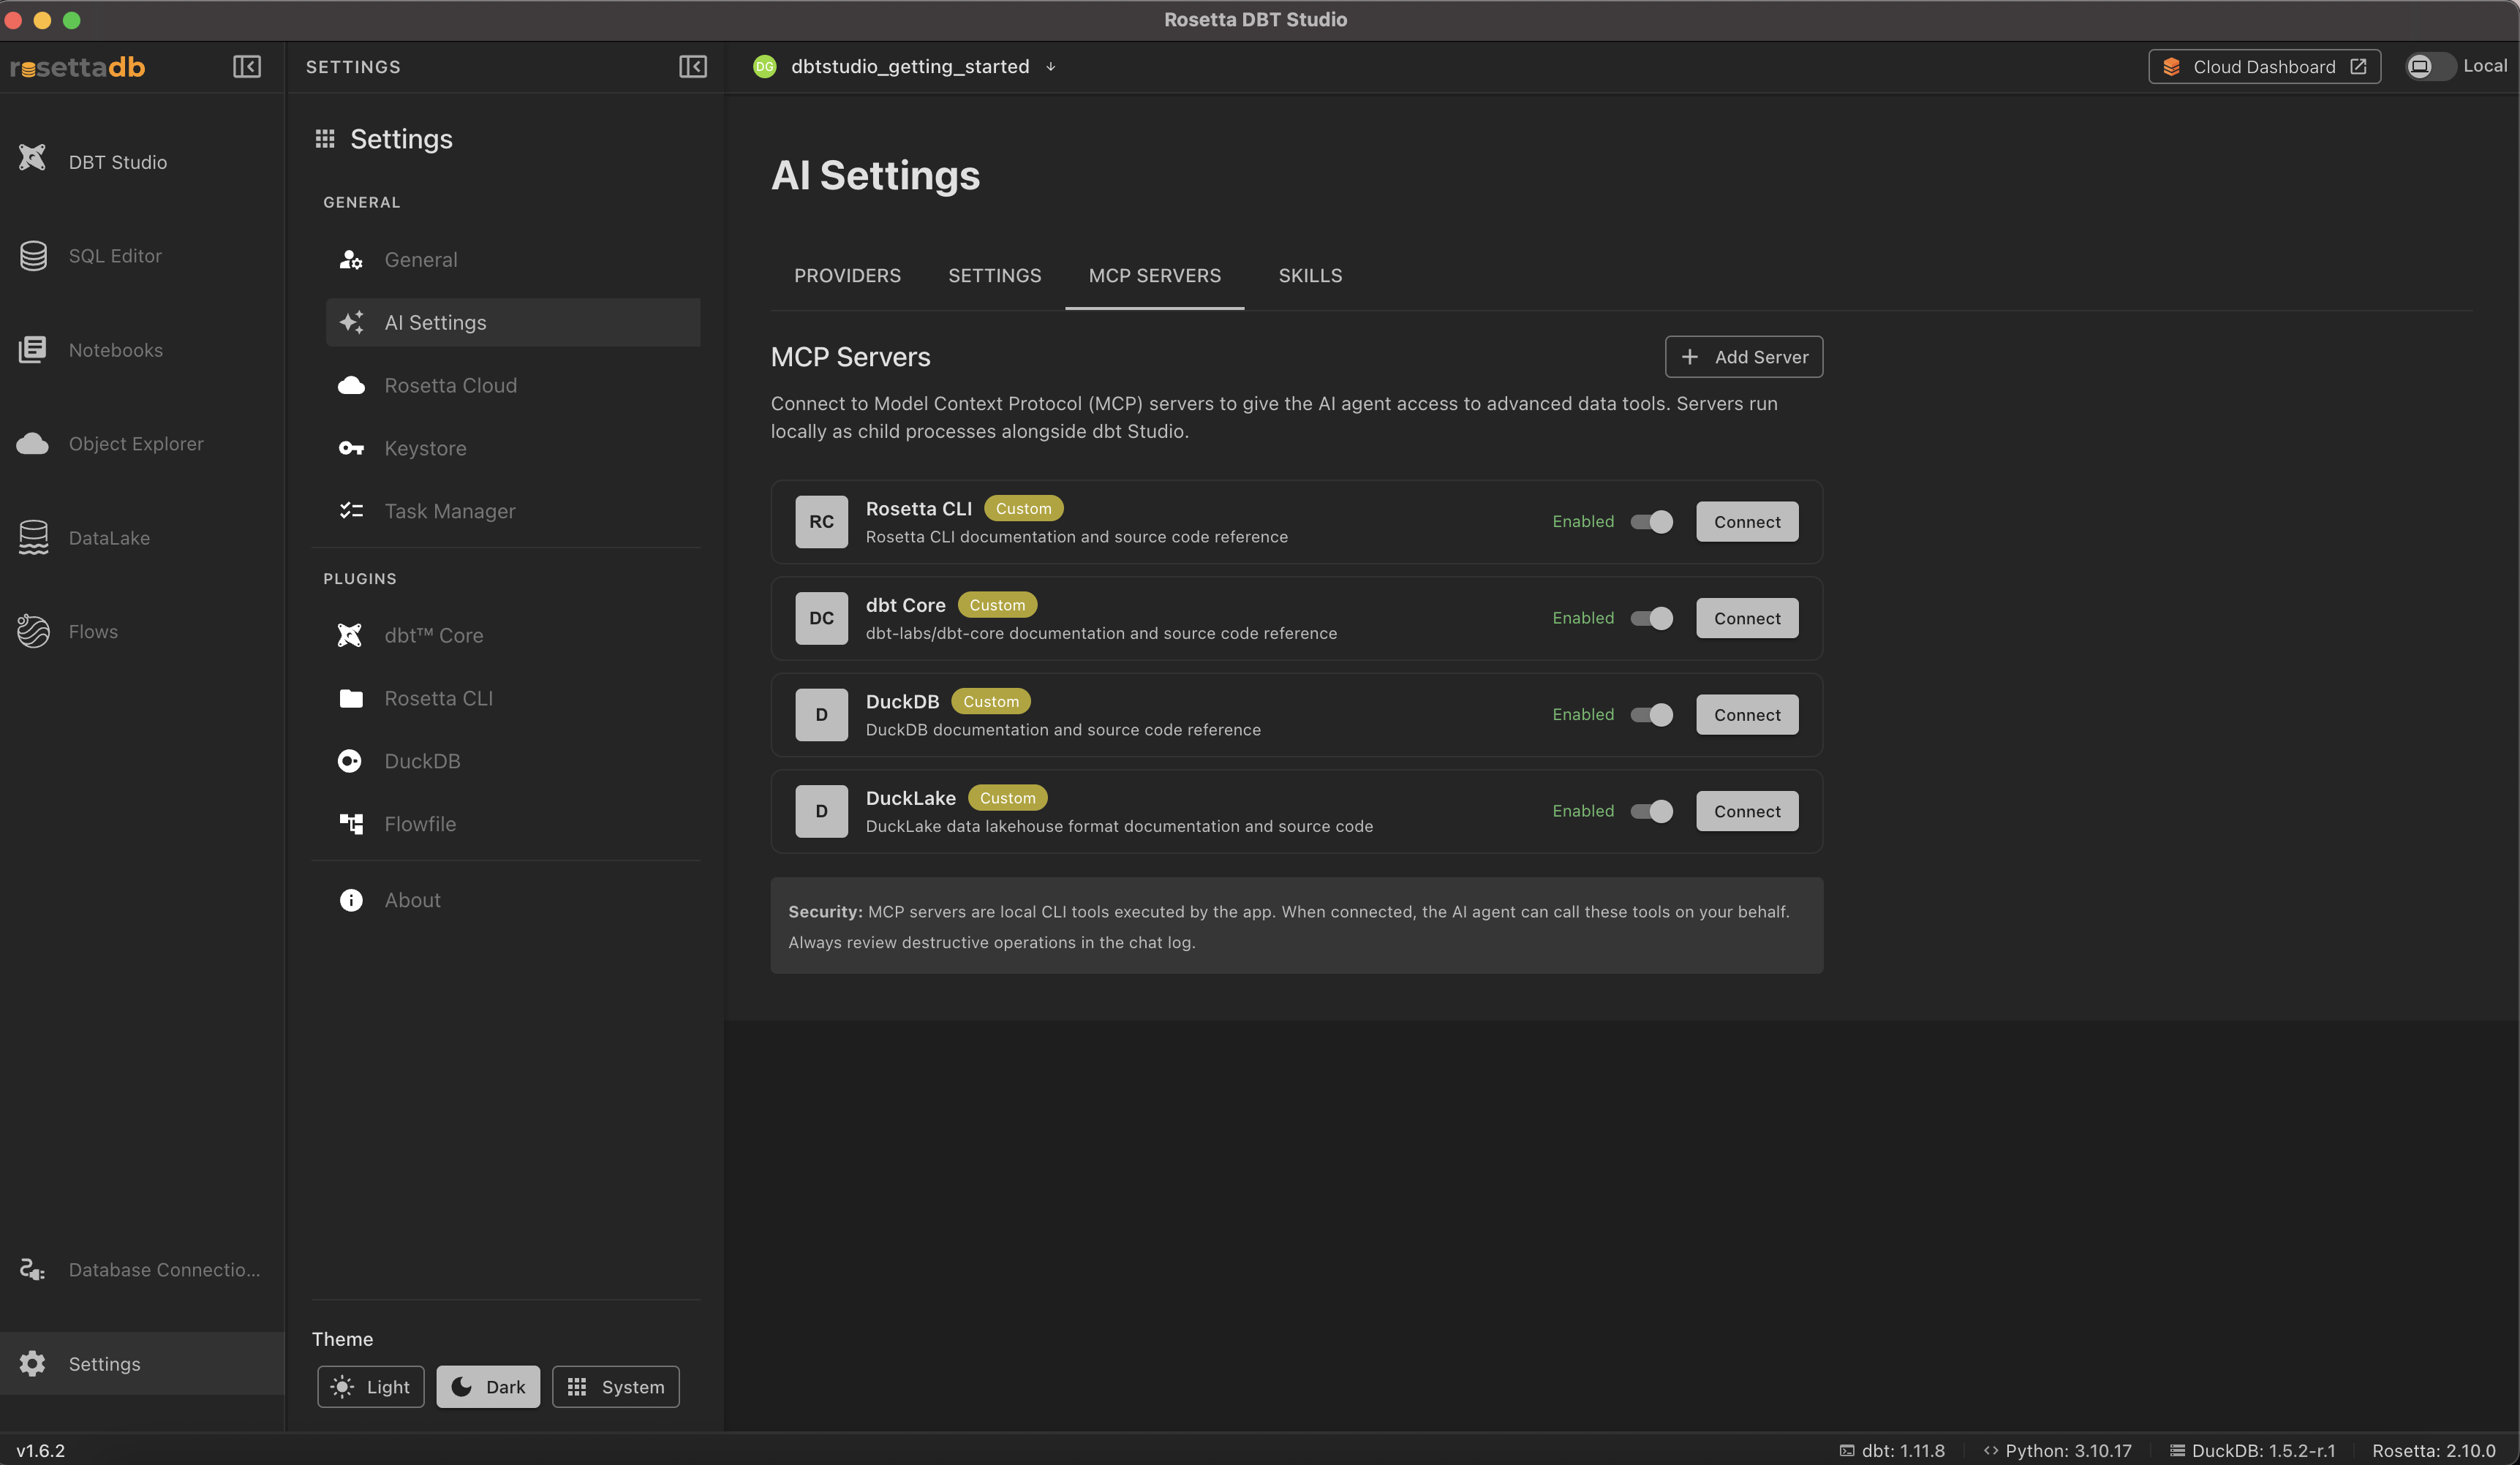Screen dimensions: 2520x1465
Task: Open the Rosetta Cloud settings page
Action: coord(513,386)
